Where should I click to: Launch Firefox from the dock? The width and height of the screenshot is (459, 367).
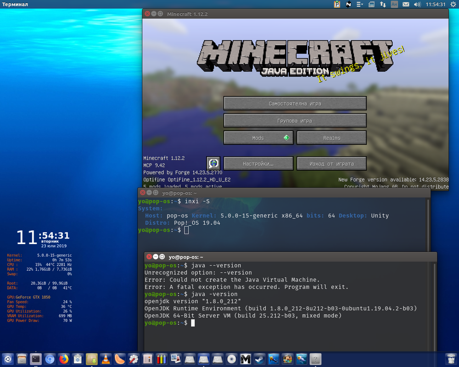click(64, 359)
